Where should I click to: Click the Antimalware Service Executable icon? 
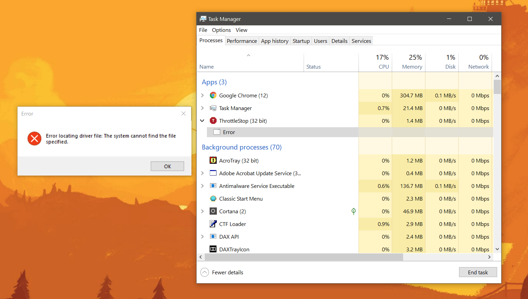pos(213,186)
